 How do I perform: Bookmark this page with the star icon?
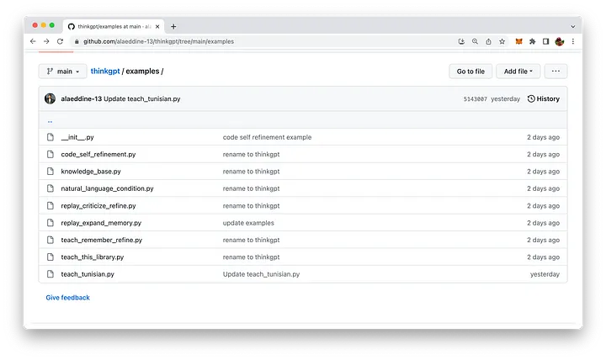click(502, 41)
